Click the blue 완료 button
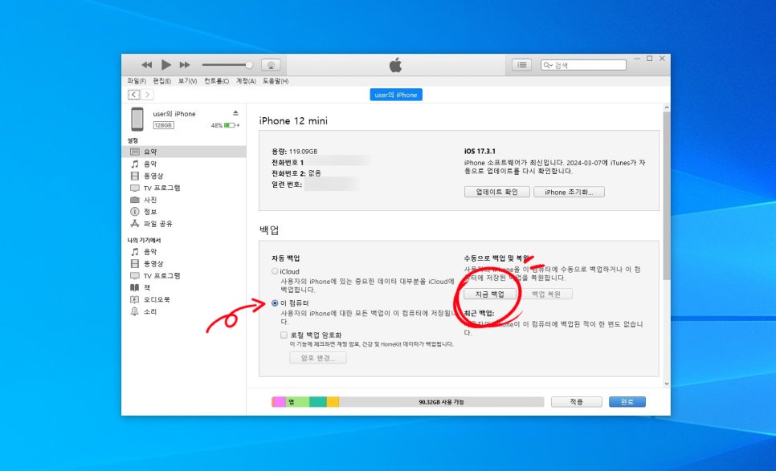Screen dimensions: 776x471 (627, 402)
